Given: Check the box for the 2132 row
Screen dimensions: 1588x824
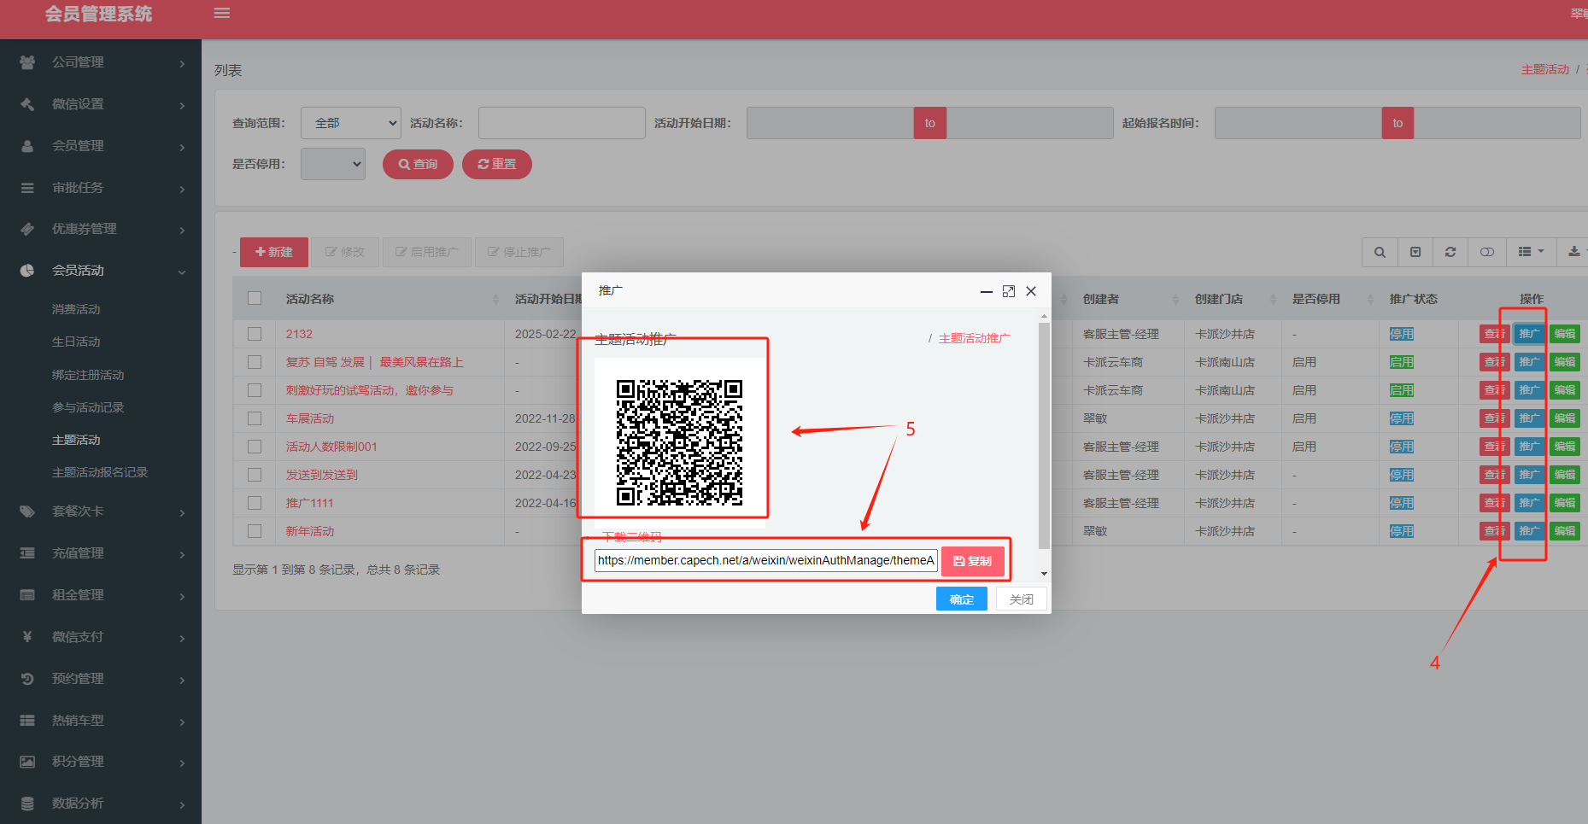Looking at the screenshot, I should [255, 334].
